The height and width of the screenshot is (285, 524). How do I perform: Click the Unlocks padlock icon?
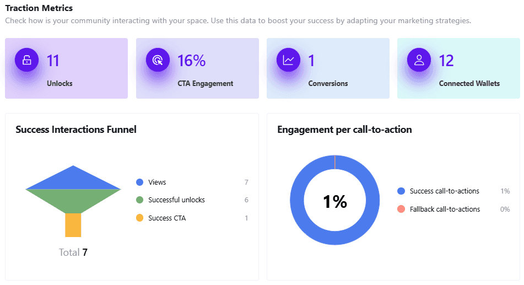26,60
